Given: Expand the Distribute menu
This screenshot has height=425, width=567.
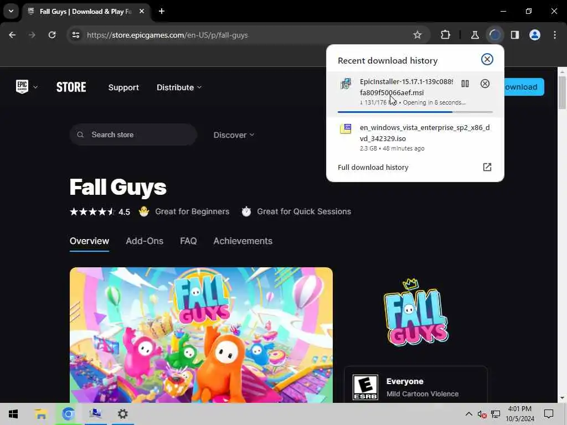Looking at the screenshot, I should pos(179,87).
